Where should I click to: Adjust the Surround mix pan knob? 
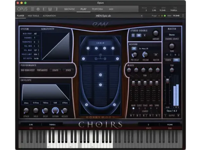click(157, 70)
